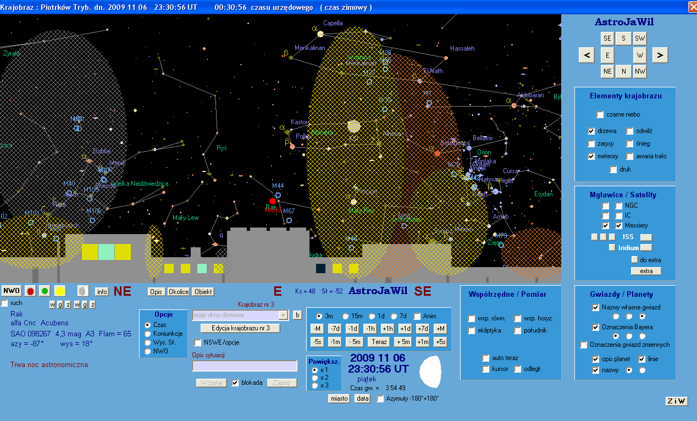Toggle the opis planet checkbox

(596, 359)
